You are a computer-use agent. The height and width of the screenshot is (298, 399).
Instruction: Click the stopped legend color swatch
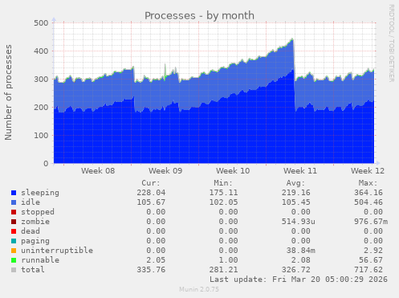14,212
